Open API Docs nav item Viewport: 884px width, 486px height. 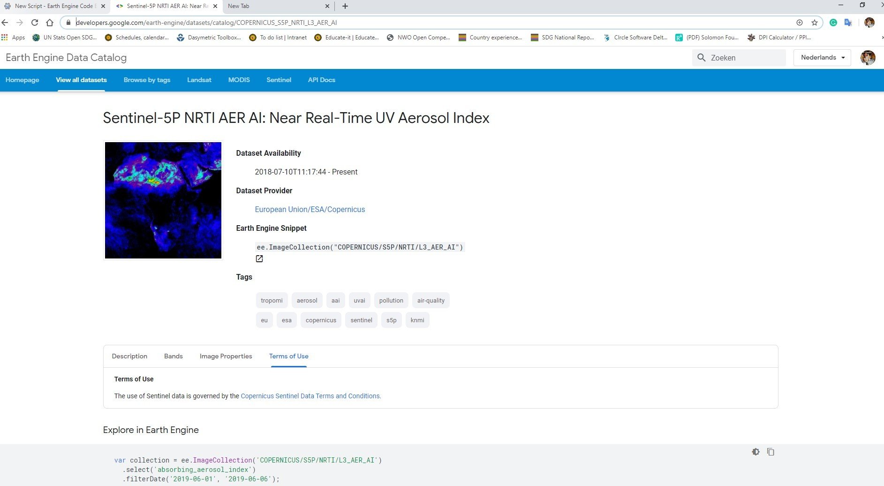[x=322, y=80]
